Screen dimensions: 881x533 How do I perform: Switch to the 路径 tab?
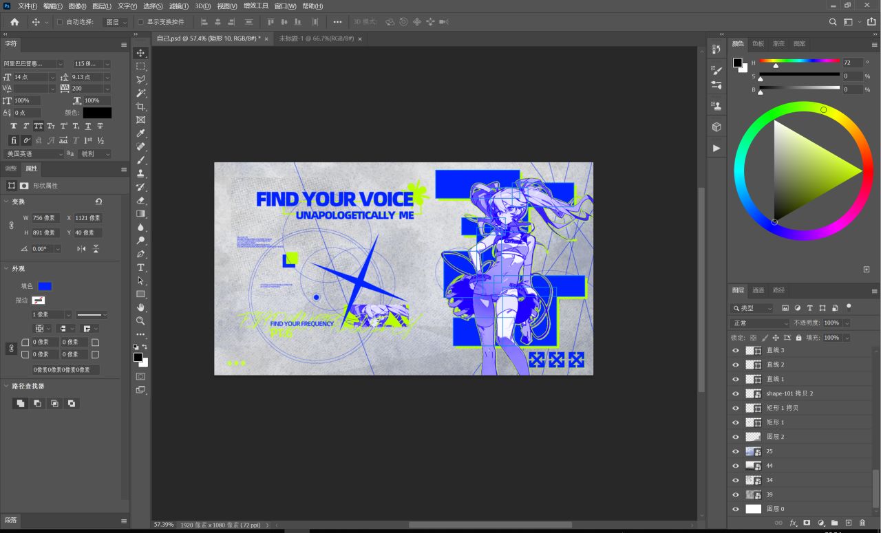tap(778, 290)
